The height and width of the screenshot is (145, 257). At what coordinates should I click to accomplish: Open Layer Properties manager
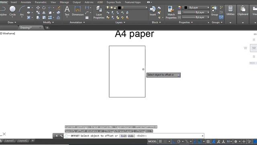(99, 12)
